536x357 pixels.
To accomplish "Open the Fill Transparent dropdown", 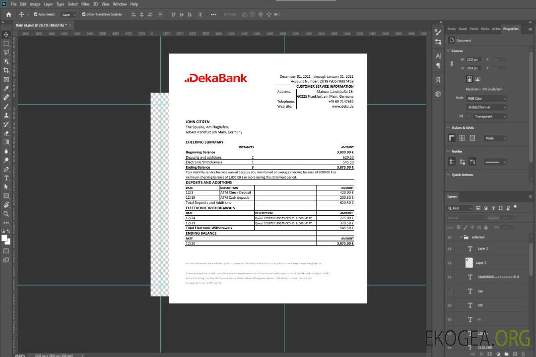I will (x=489, y=117).
